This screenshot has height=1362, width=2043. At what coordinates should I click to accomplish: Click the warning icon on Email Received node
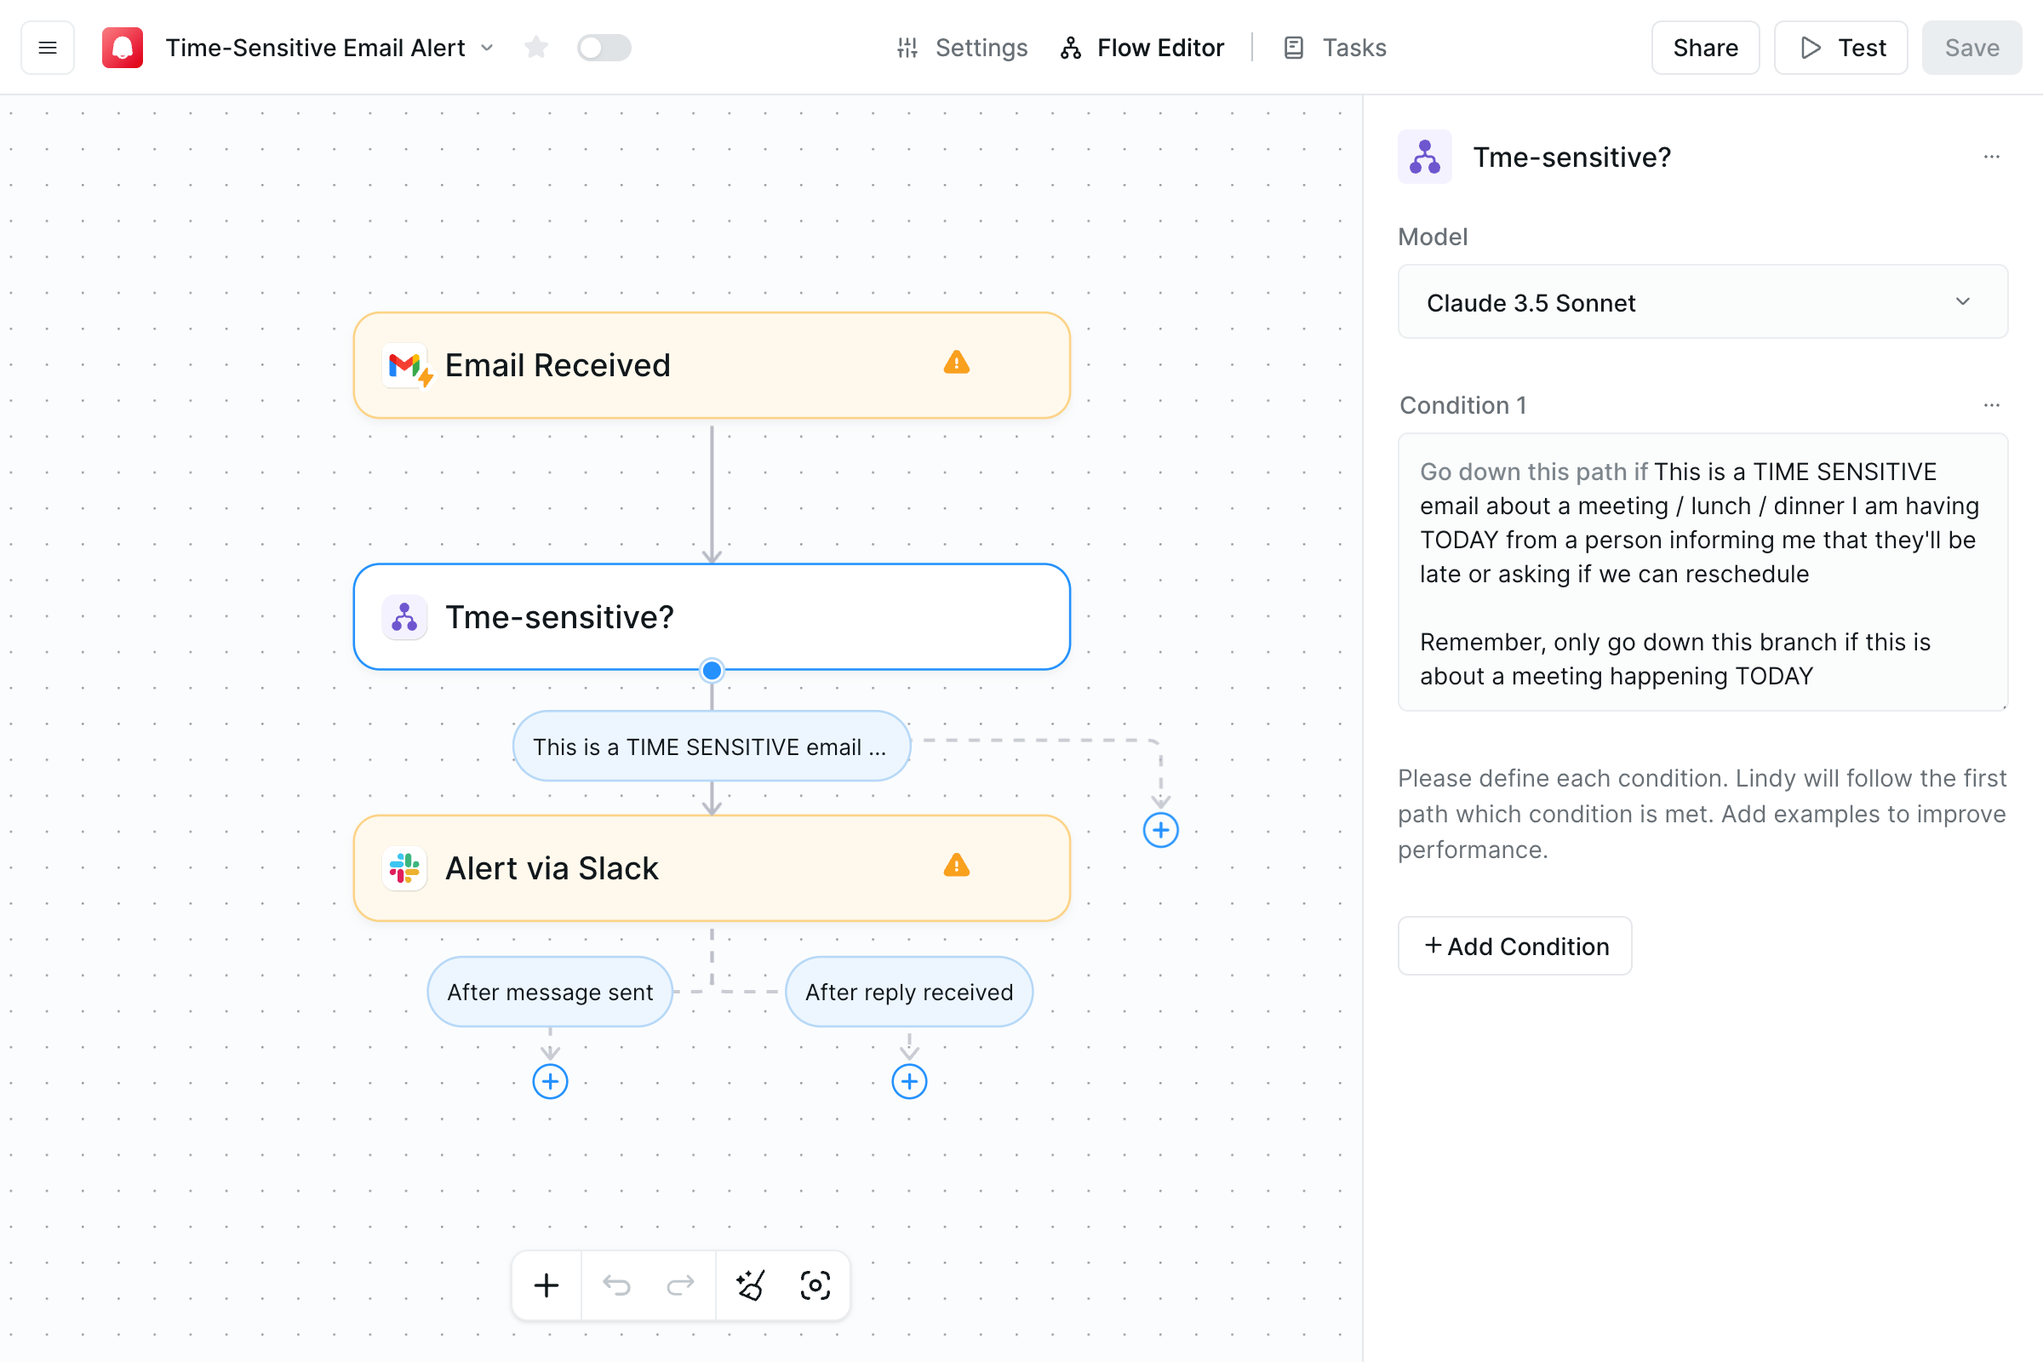pos(955,363)
